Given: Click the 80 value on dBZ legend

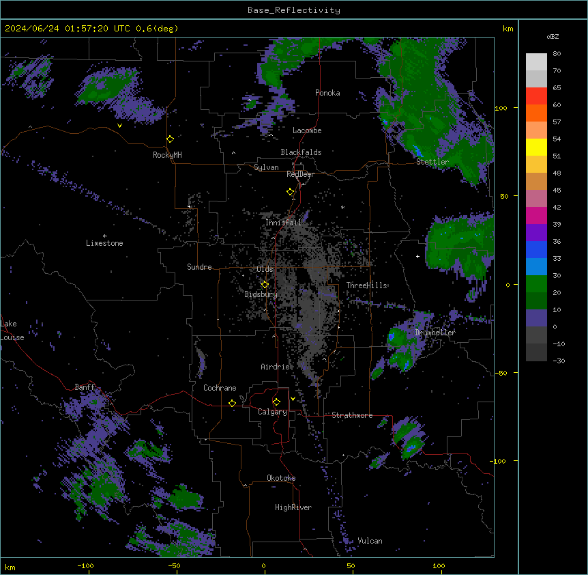Looking at the screenshot, I should click(557, 54).
